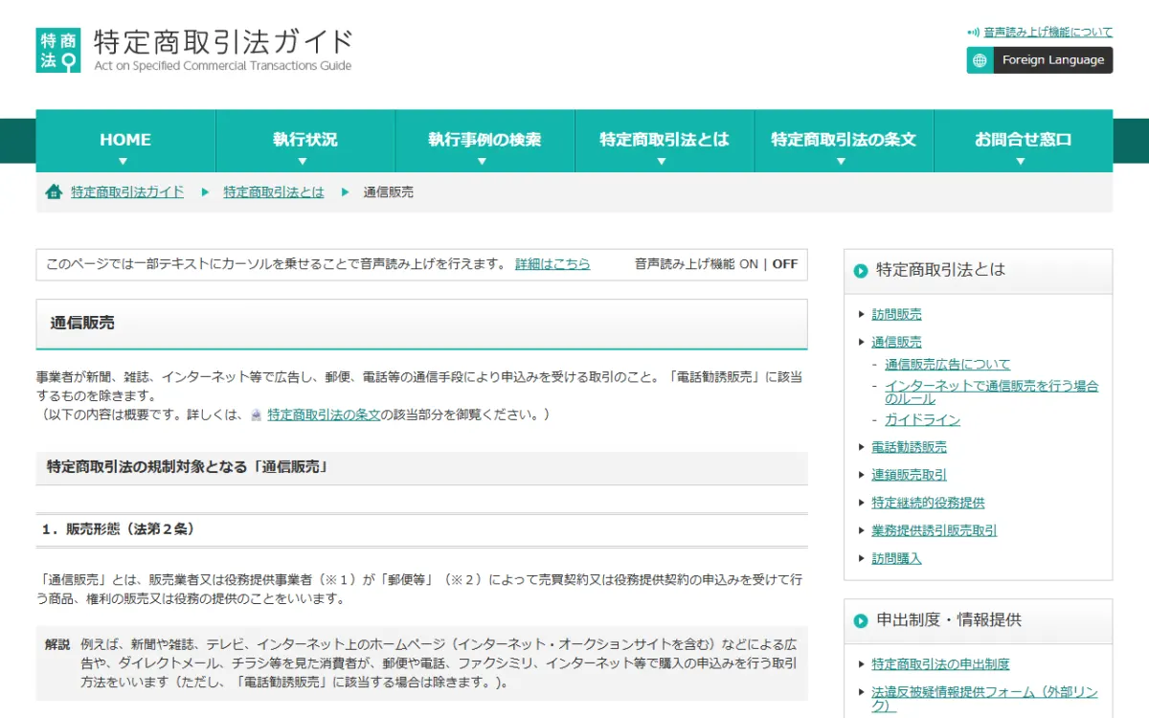
Task: Expand dropdown arrow under 執行事例の検索
Action: (x=482, y=162)
